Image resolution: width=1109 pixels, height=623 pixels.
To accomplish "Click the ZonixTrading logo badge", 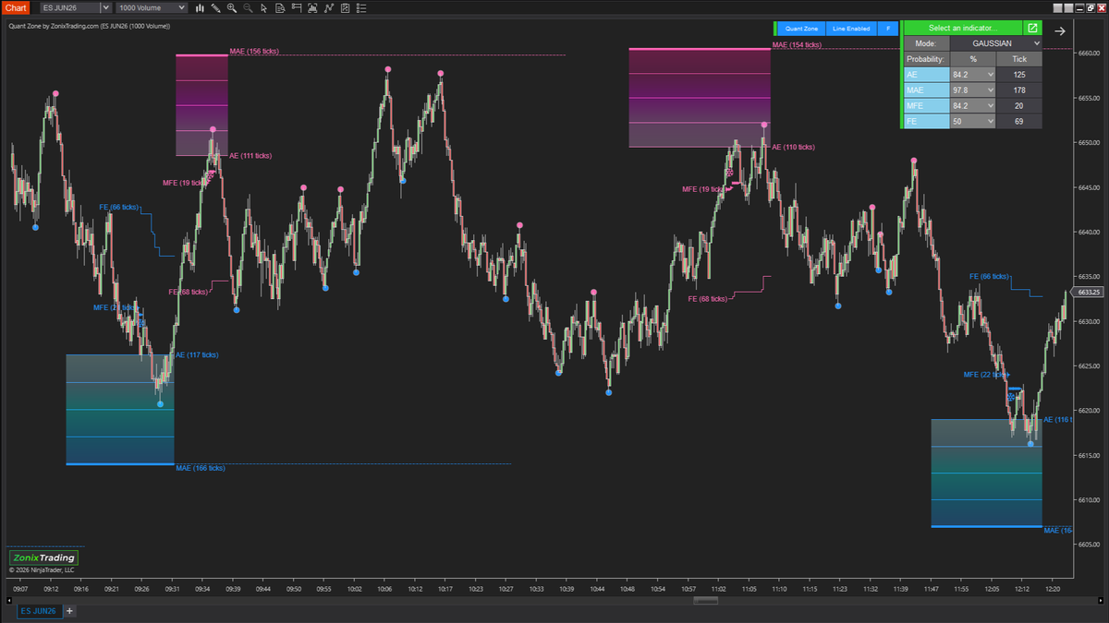I will 43,557.
